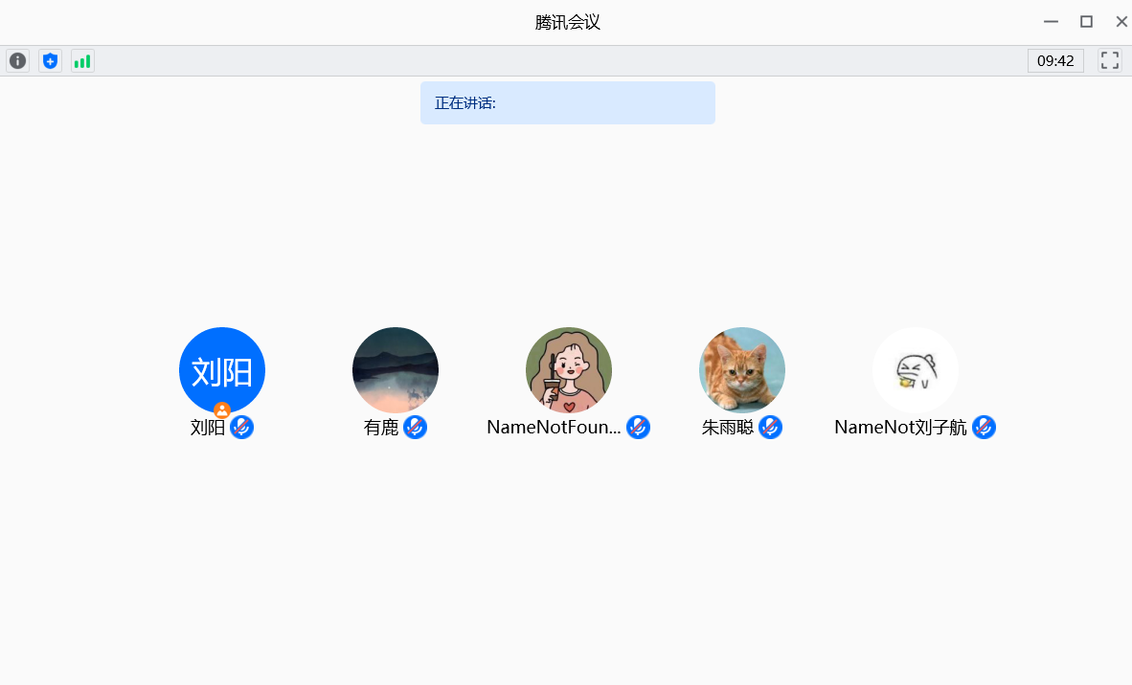Select 有鹿's landscape avatar
This screenshot has height=685, width=1132.
click(395, 370)
